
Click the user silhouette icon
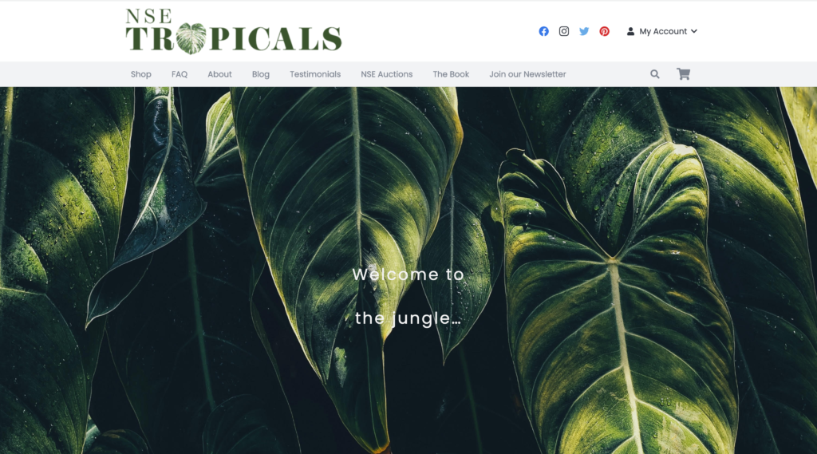(x=630, y=31)
